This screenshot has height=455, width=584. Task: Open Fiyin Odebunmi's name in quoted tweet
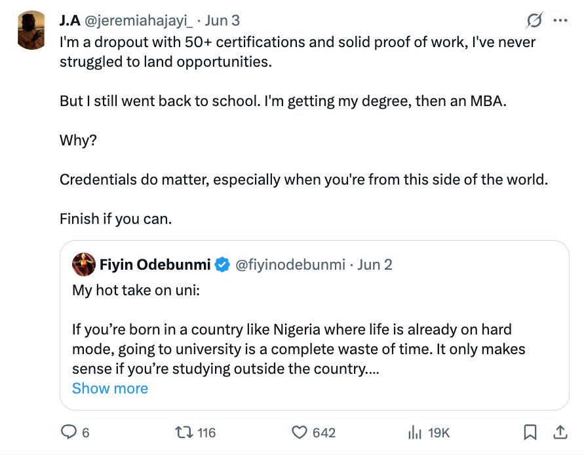click(x=155, y=264)
